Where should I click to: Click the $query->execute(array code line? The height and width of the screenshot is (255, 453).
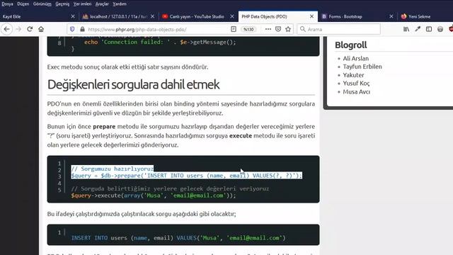154,195
